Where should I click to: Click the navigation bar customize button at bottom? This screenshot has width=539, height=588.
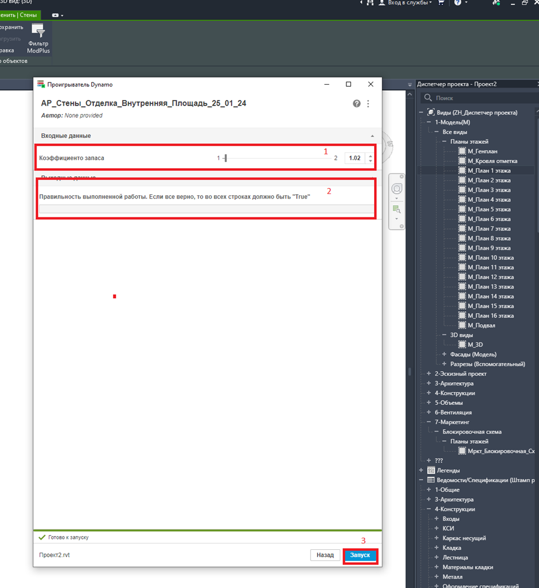[x=401, y=226]
